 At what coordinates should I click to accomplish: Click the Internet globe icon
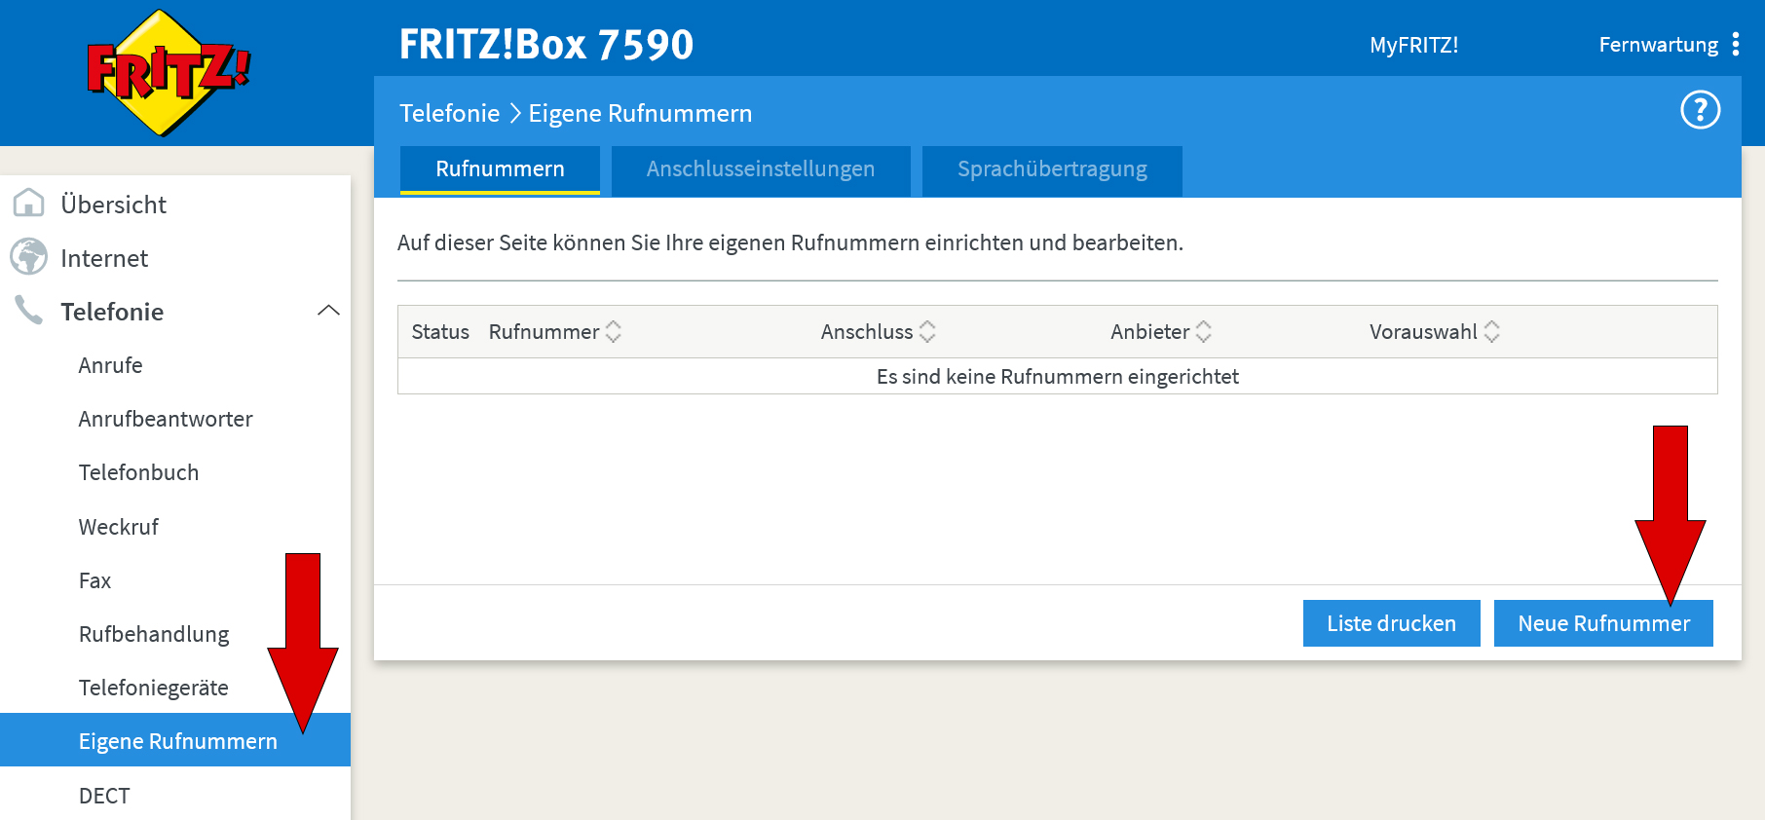28,257
